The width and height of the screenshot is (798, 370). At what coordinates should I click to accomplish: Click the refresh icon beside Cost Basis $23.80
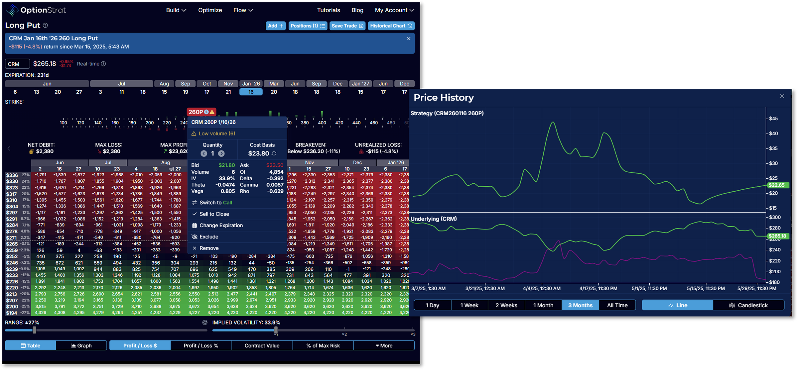274,153
